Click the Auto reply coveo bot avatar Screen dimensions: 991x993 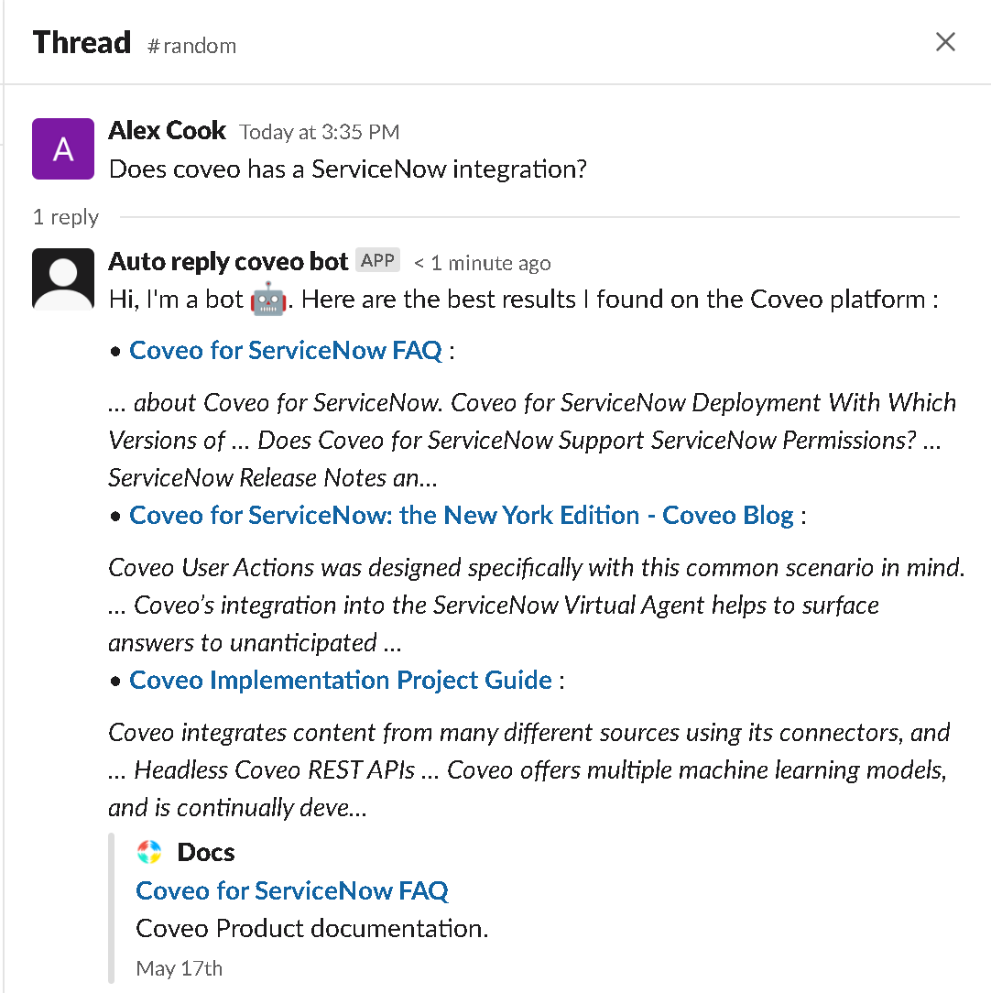(x=63, y=278)
